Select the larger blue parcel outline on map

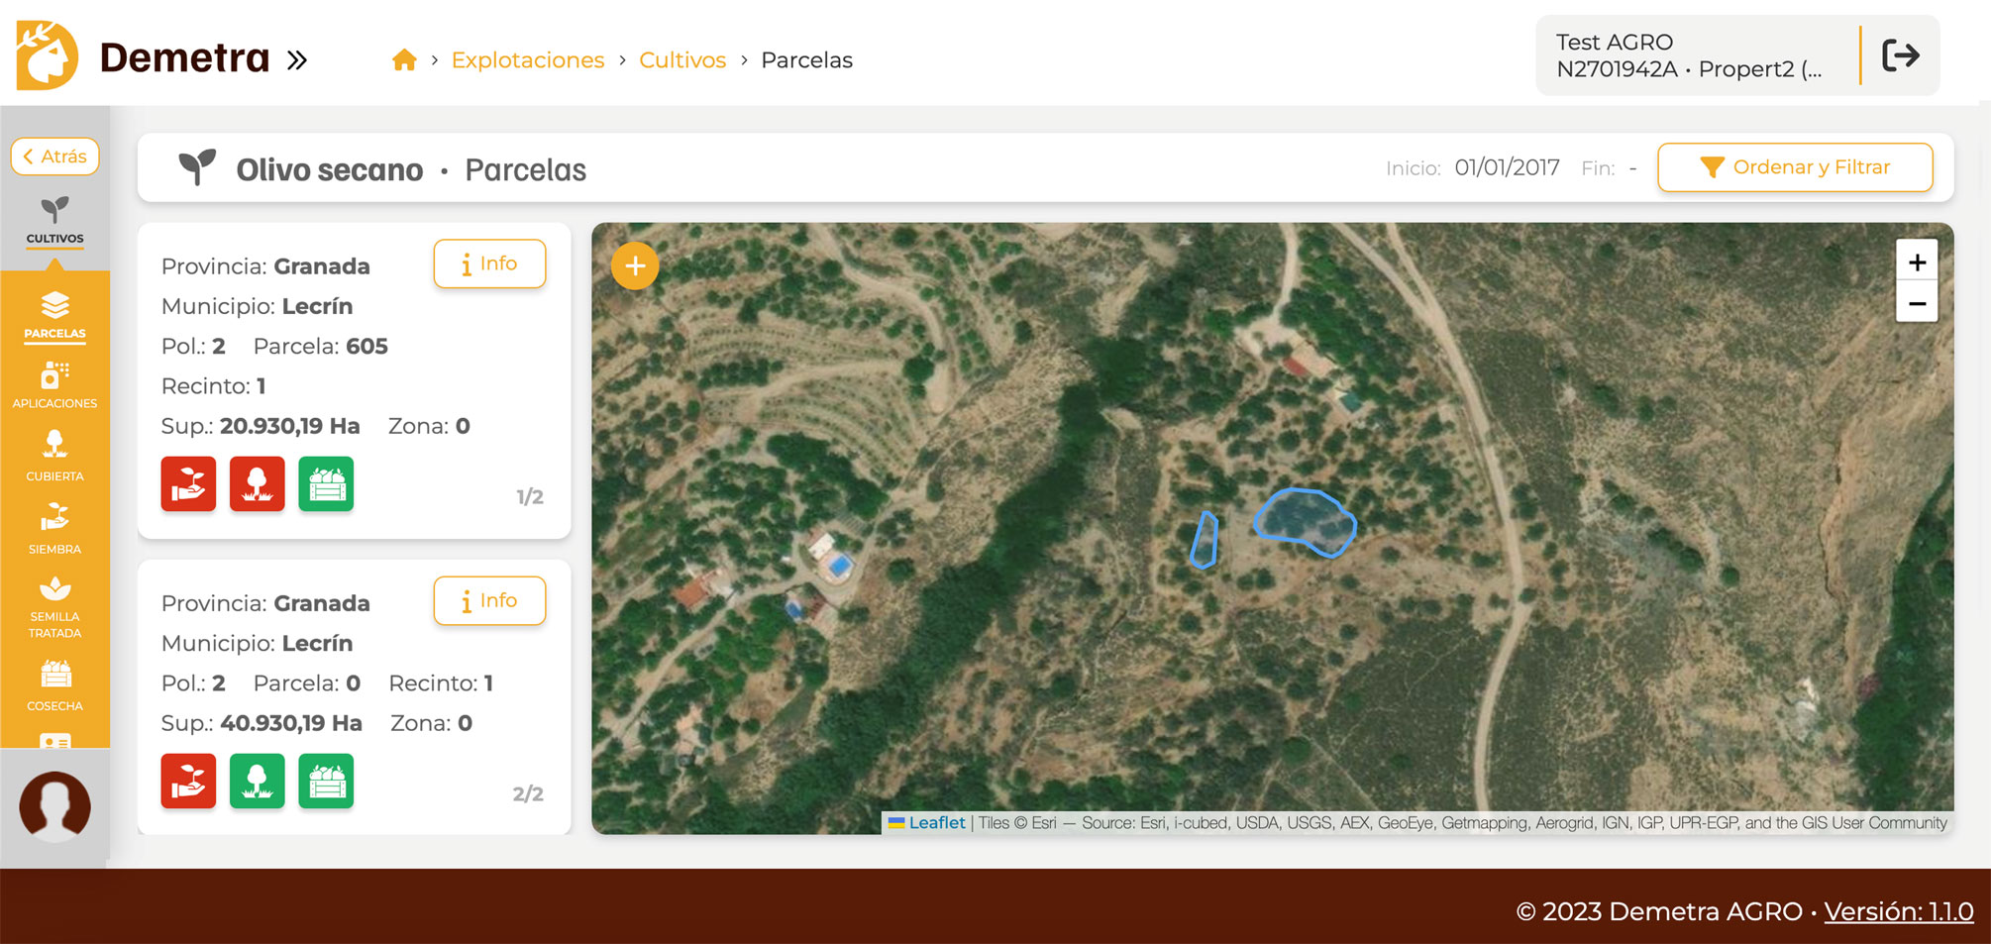1304,521
